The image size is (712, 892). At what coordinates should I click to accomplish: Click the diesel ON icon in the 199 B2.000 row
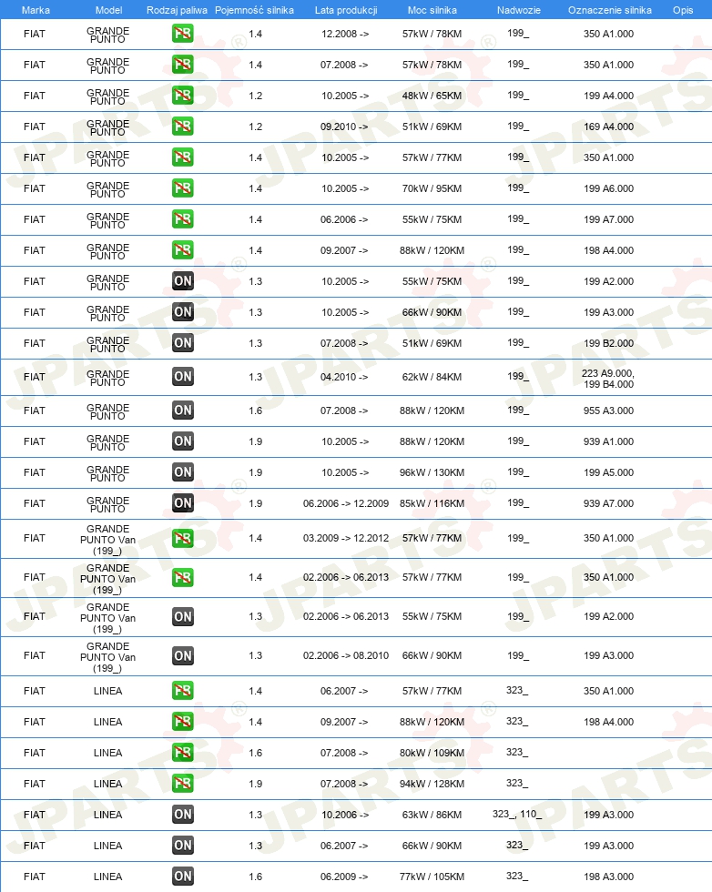click(x=183, y=343)
